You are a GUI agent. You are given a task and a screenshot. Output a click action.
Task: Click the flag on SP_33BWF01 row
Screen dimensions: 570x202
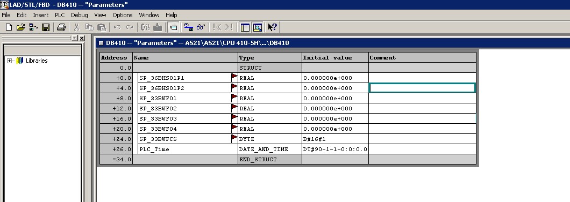point(234,98)
